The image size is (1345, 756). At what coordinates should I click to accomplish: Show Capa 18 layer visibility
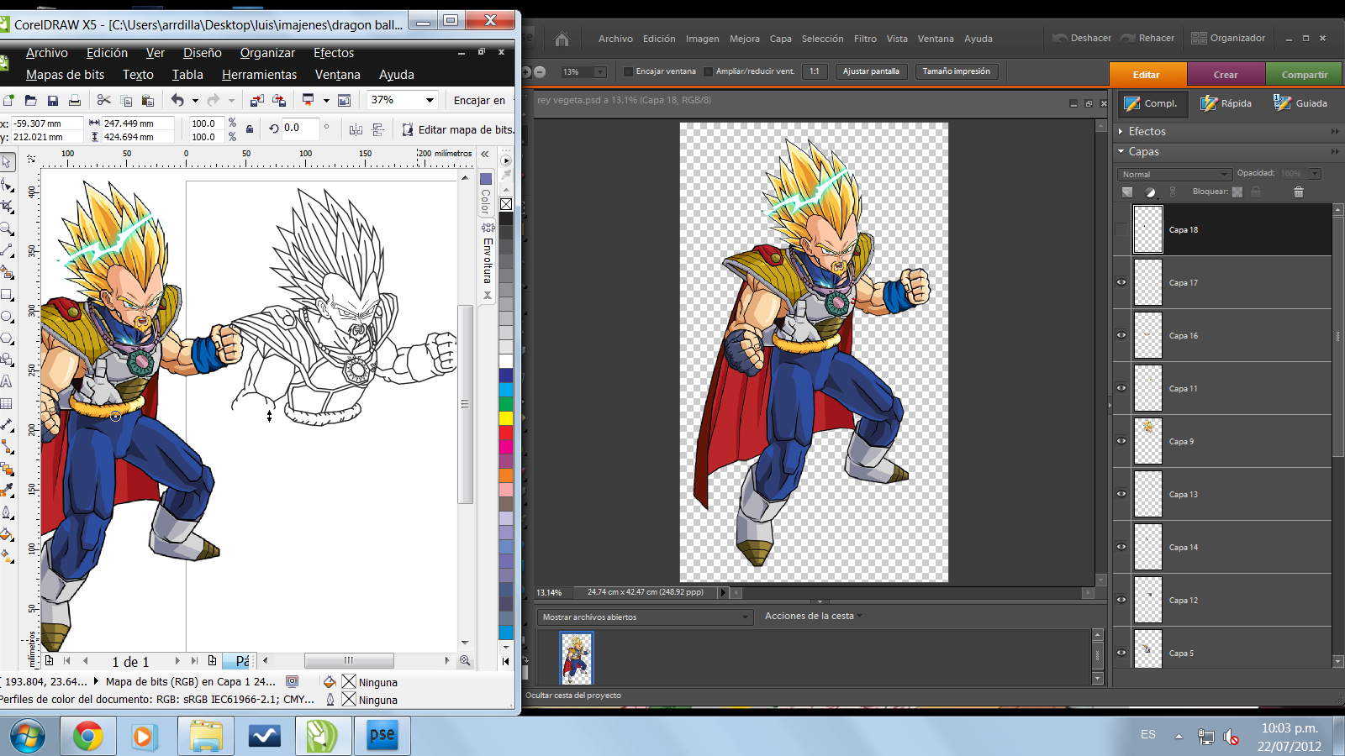(1121, 230)
